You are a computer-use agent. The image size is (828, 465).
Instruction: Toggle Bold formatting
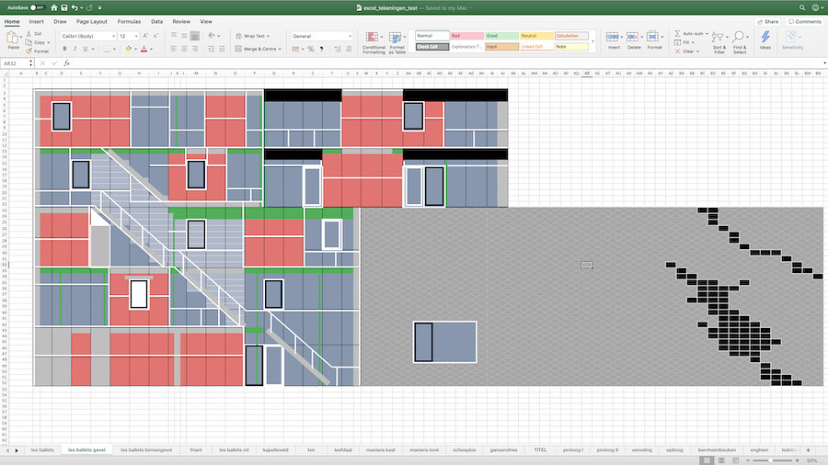[x=63, y=49]
